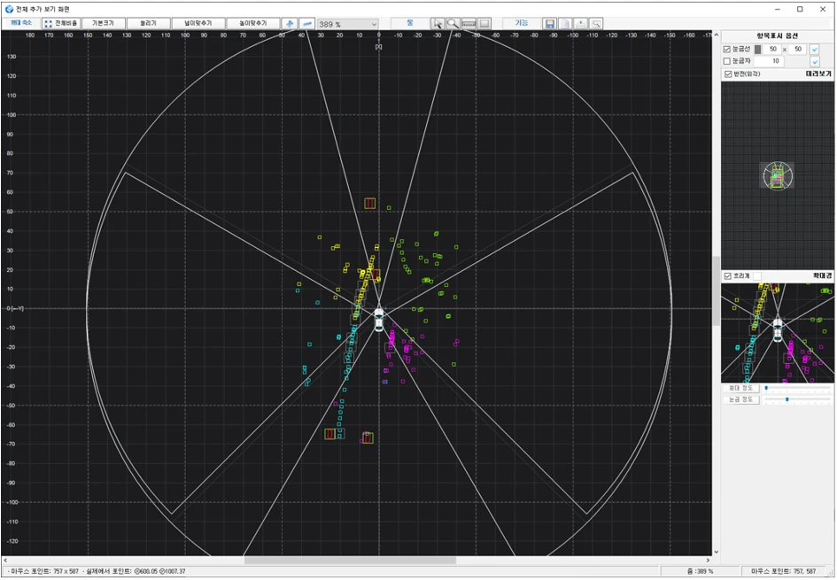Click the blue minus zoom-out icon

click(x=306, y=23)
